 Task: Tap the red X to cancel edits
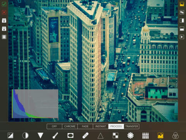[4, 12]
